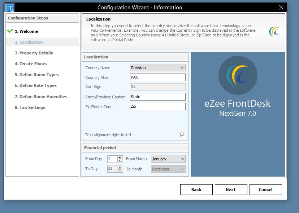Close the Configuration Wizard window
299x213 pixels.
[281, 8]
